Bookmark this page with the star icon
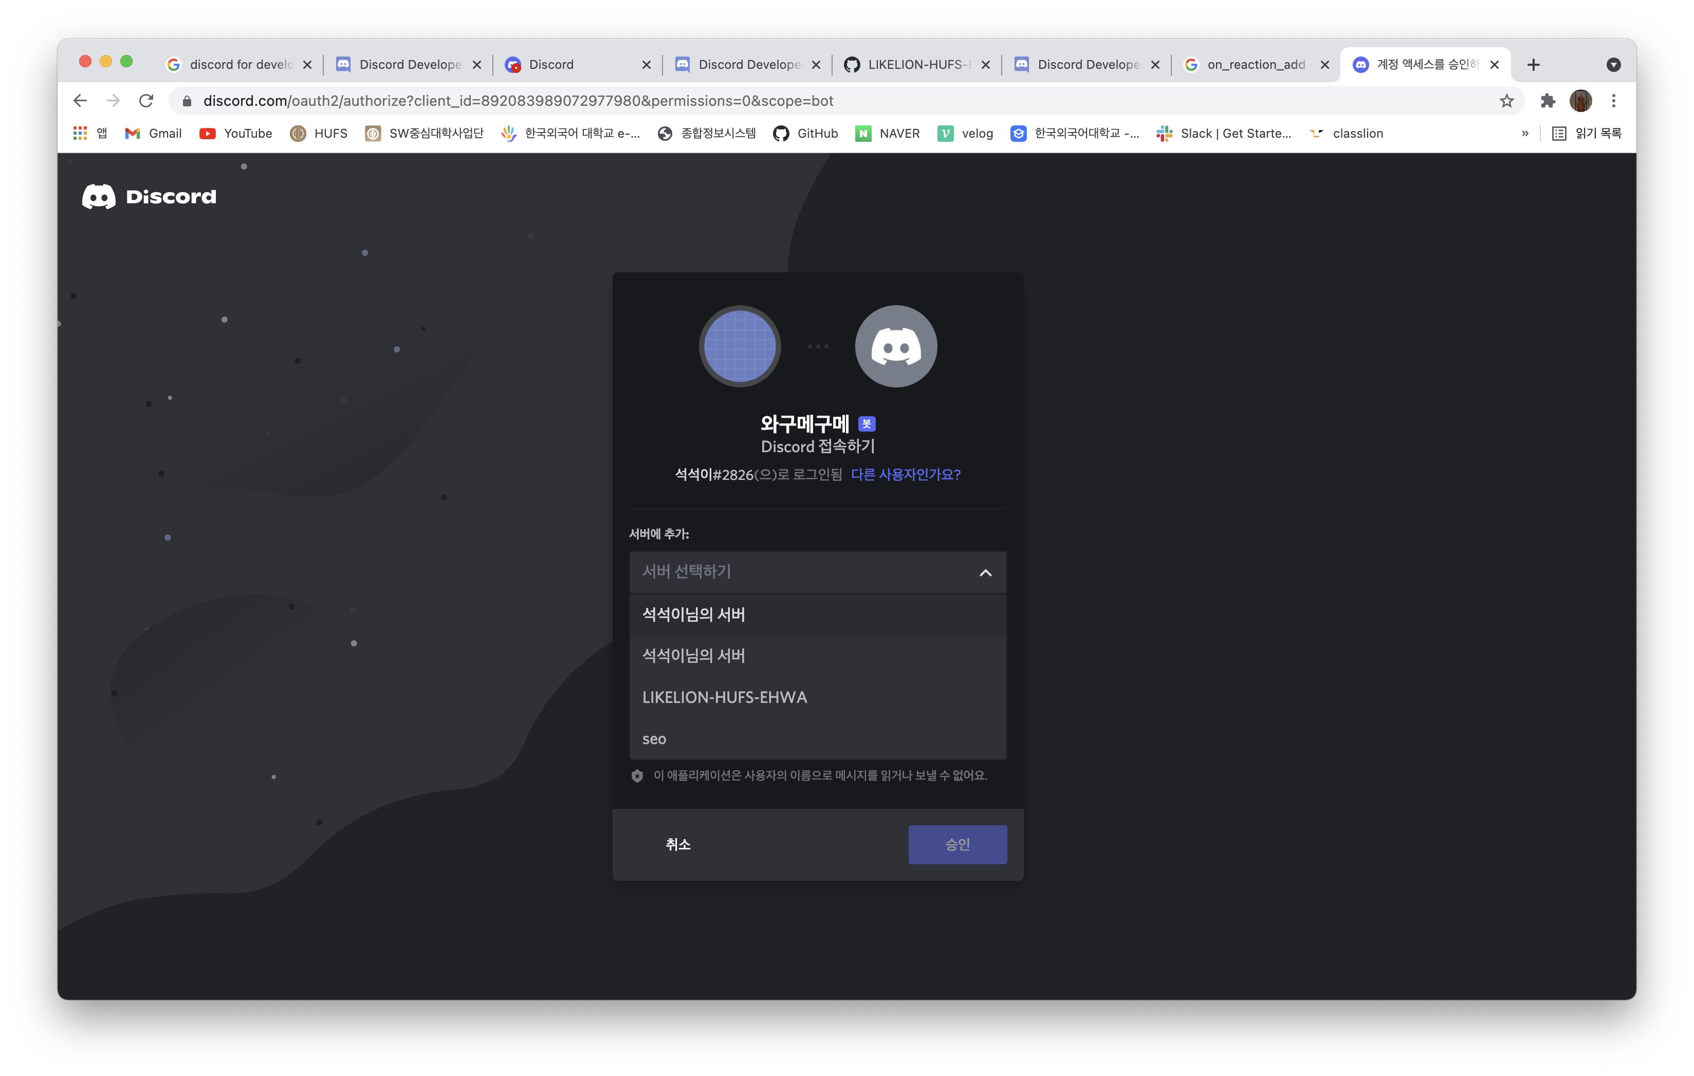This screenshot has width=1694, height=1076. coord(1506,101)
